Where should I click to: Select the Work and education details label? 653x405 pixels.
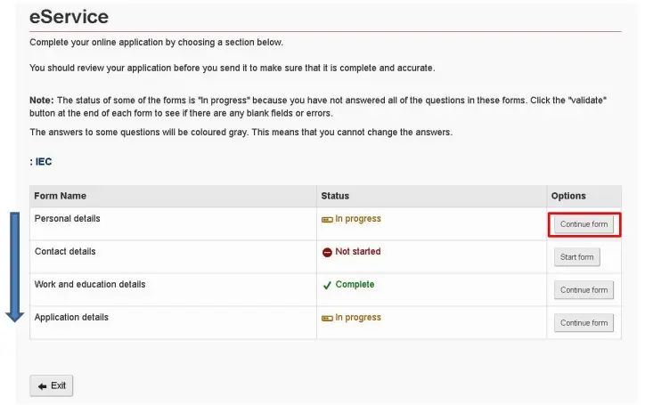[90, 284]
